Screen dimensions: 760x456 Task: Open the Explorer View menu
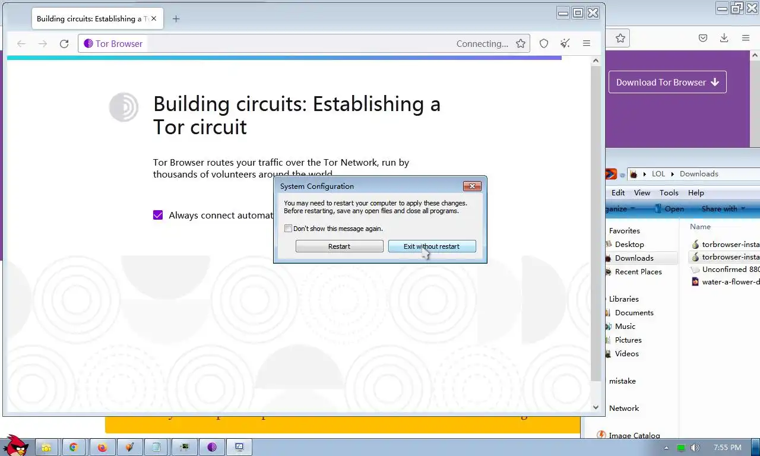pos(642,192)
